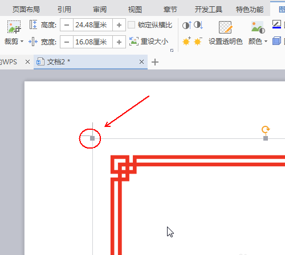Click the top-left picture resize handle
Image resolution: width=285 pixels, height=255 pixels.
[x=92, y=138]
